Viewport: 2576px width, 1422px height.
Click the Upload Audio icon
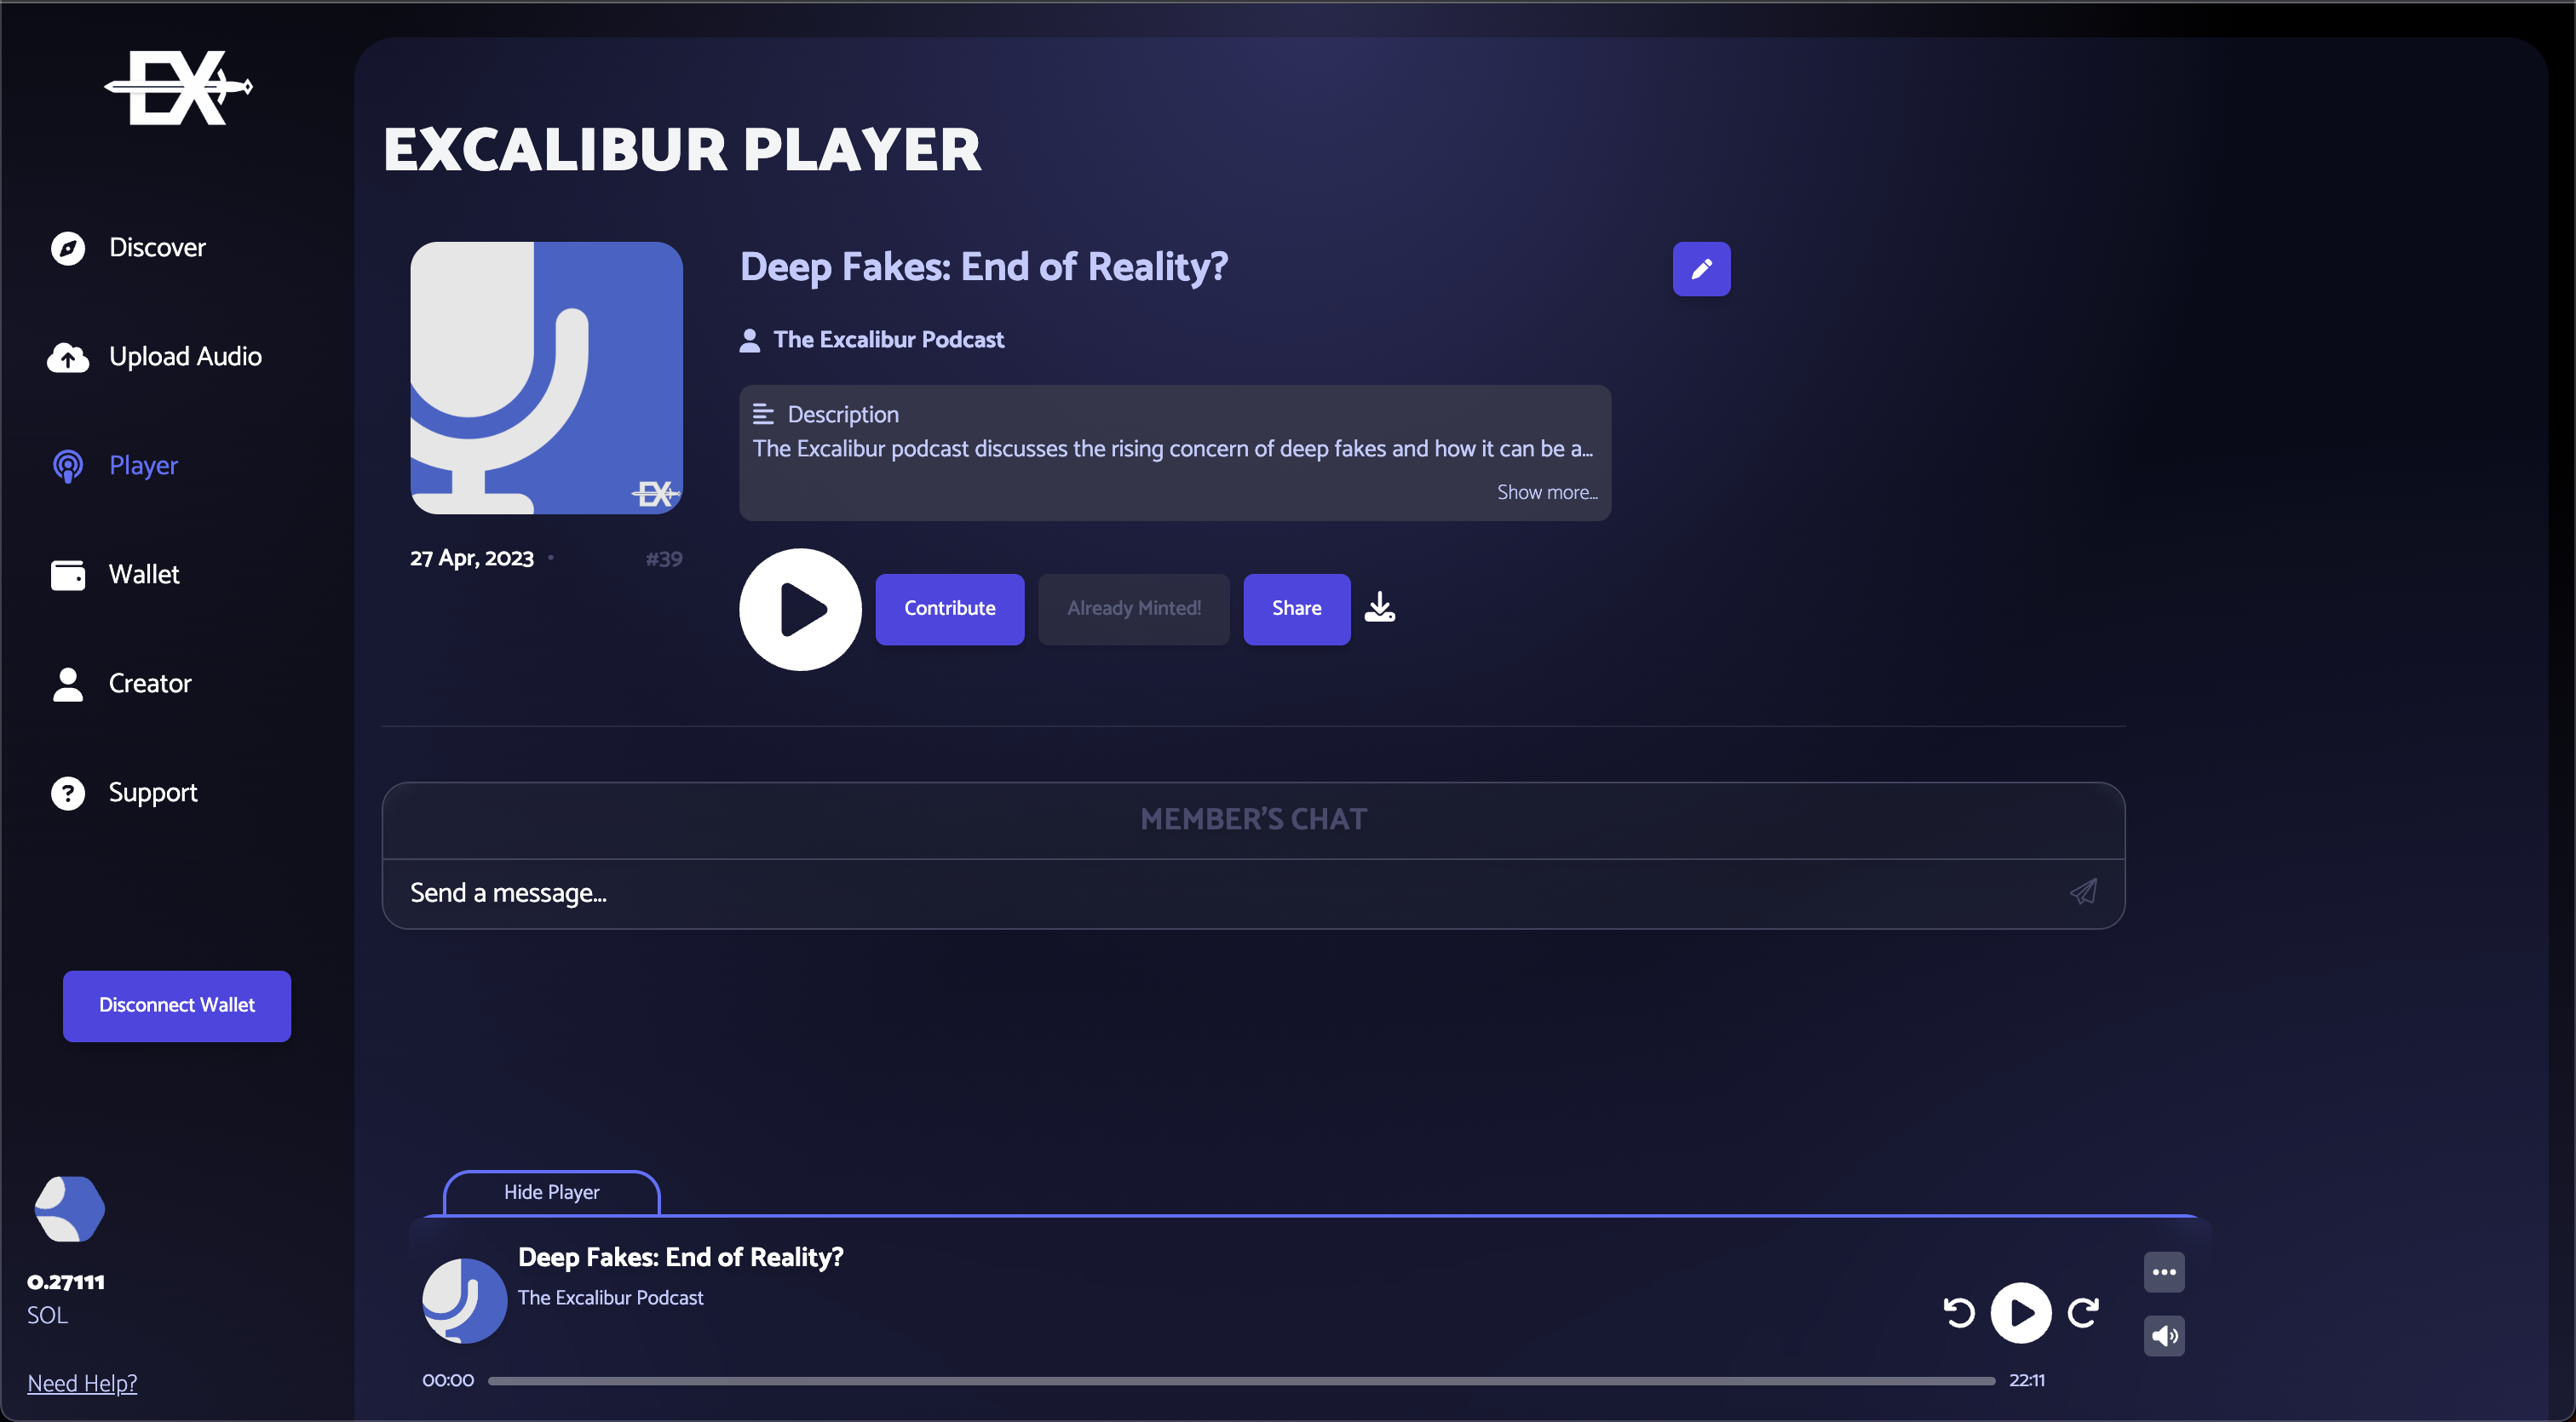tap(68, 356)
